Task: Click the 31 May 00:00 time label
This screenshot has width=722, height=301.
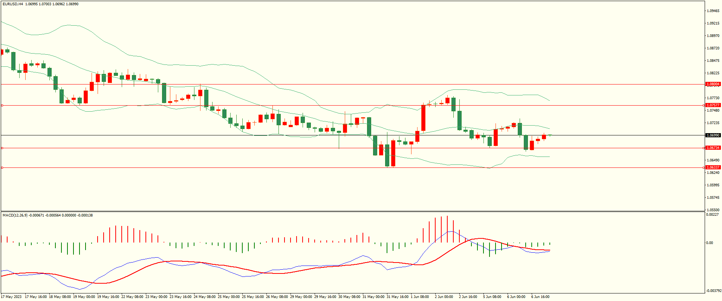Action: 373,297
